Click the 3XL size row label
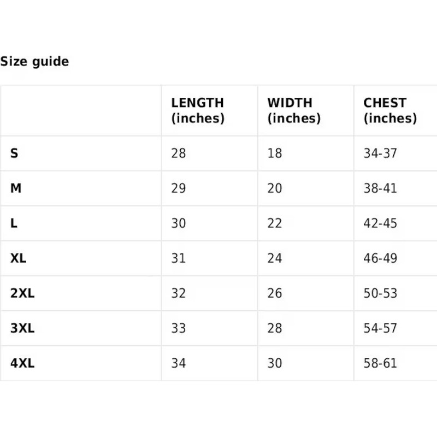This screenshot has width=437, height=437. (22, 328)
